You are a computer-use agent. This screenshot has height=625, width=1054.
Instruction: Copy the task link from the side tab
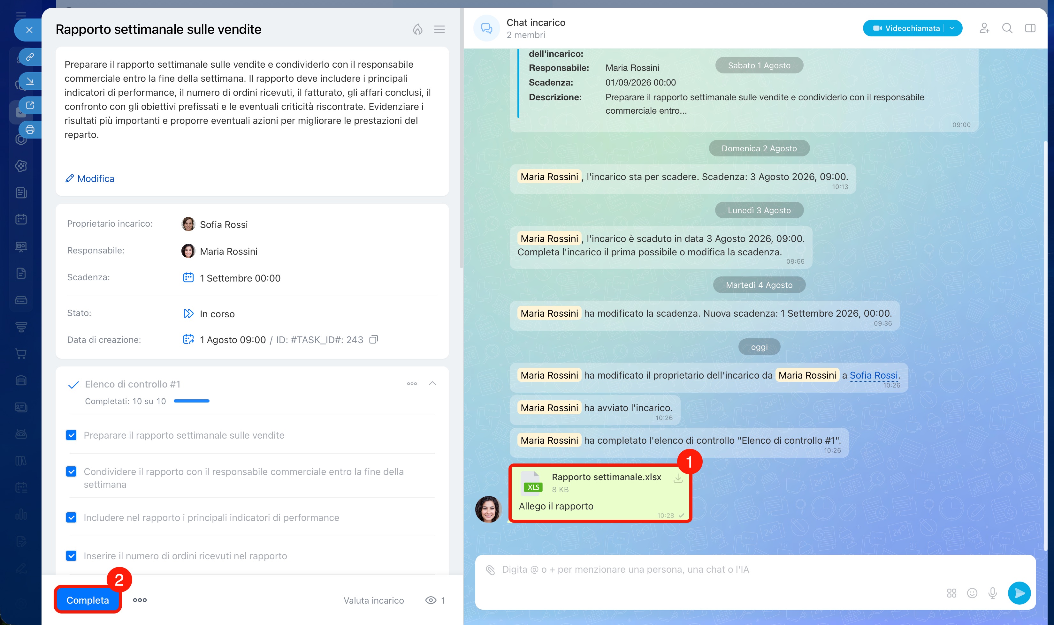pos(30,57)
